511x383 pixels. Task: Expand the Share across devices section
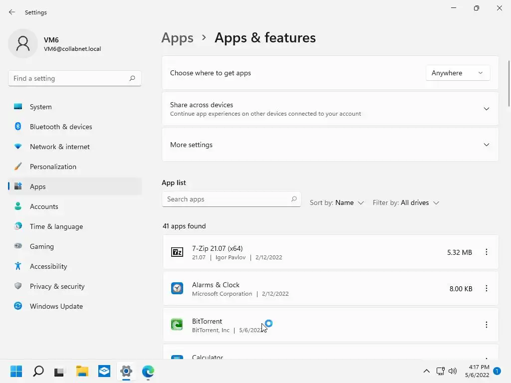486,109
